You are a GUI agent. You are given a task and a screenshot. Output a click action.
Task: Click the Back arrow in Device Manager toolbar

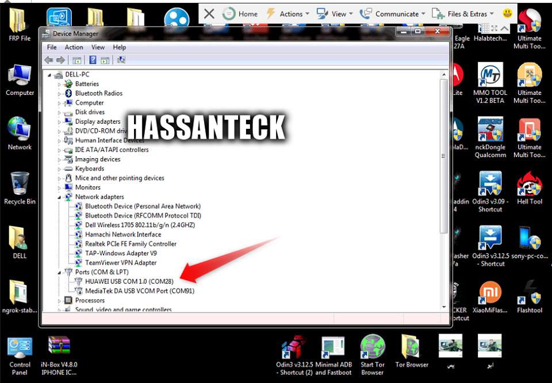tap(48, 60)
